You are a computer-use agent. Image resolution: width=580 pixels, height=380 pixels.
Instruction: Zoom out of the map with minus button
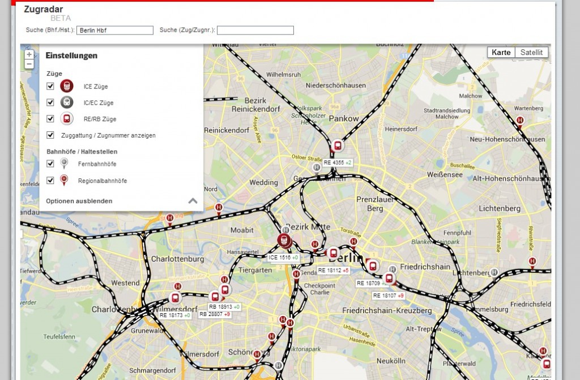coord(29,64)
